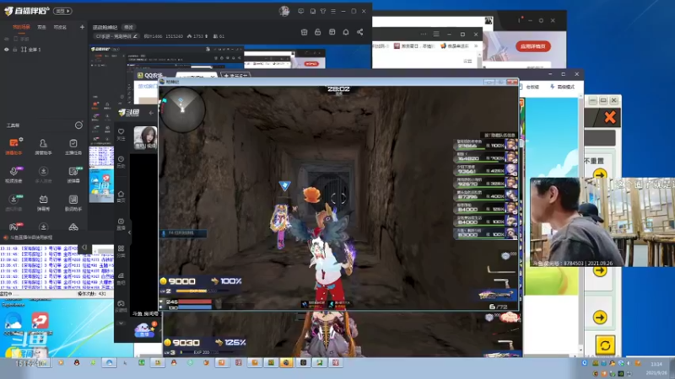Click the vertical scrollbar of the QQ农场 window
The height and width of the screenshot is (379, 675).
pos(580,223)
